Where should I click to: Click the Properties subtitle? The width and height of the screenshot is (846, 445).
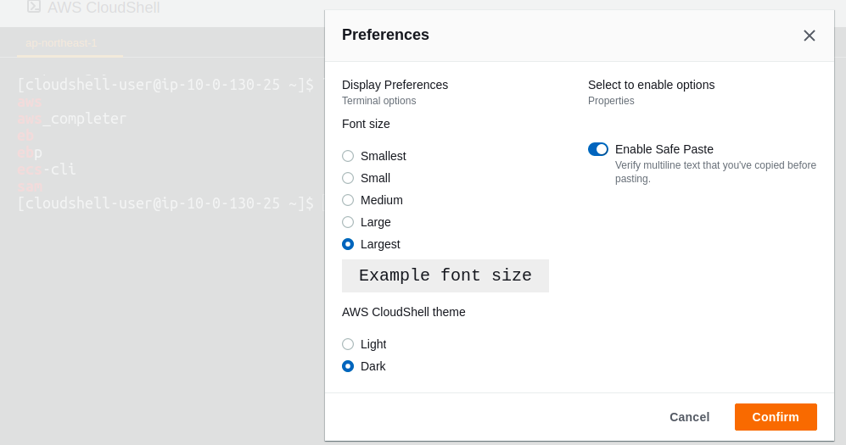611,101
